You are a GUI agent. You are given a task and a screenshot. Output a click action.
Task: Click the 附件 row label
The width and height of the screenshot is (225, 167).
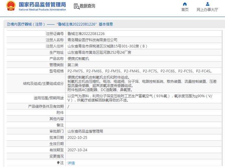click(60, 113)
